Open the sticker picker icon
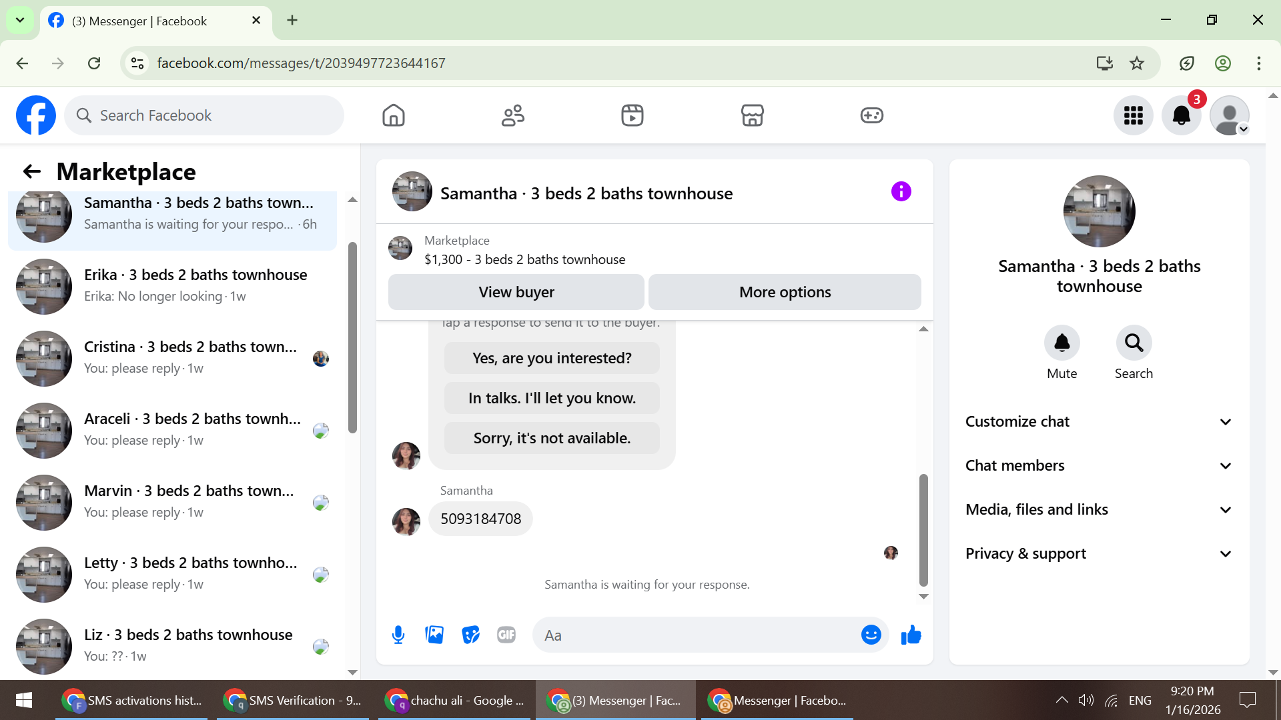 click(470, 635)
